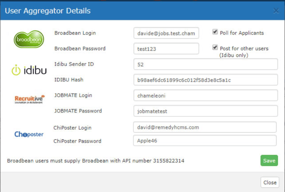Click into the IDIBU Hash field
Screen dimensions: 285x192
point(205,80)
